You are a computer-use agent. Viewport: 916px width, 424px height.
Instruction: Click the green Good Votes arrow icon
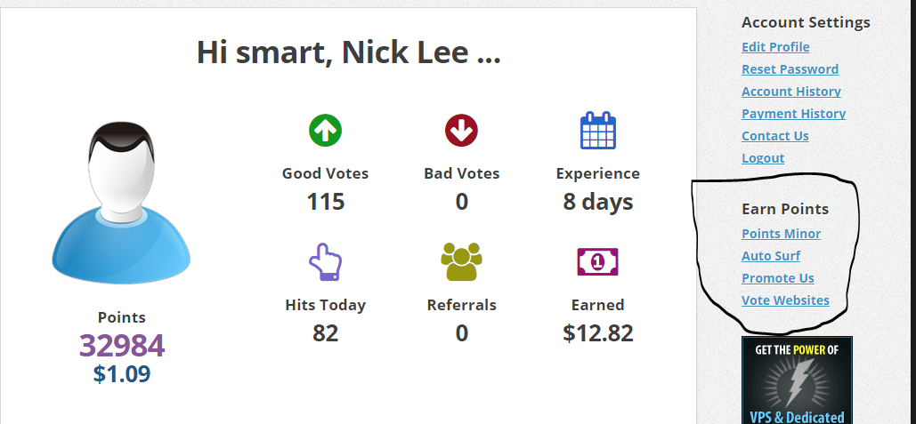coord(325,131)
